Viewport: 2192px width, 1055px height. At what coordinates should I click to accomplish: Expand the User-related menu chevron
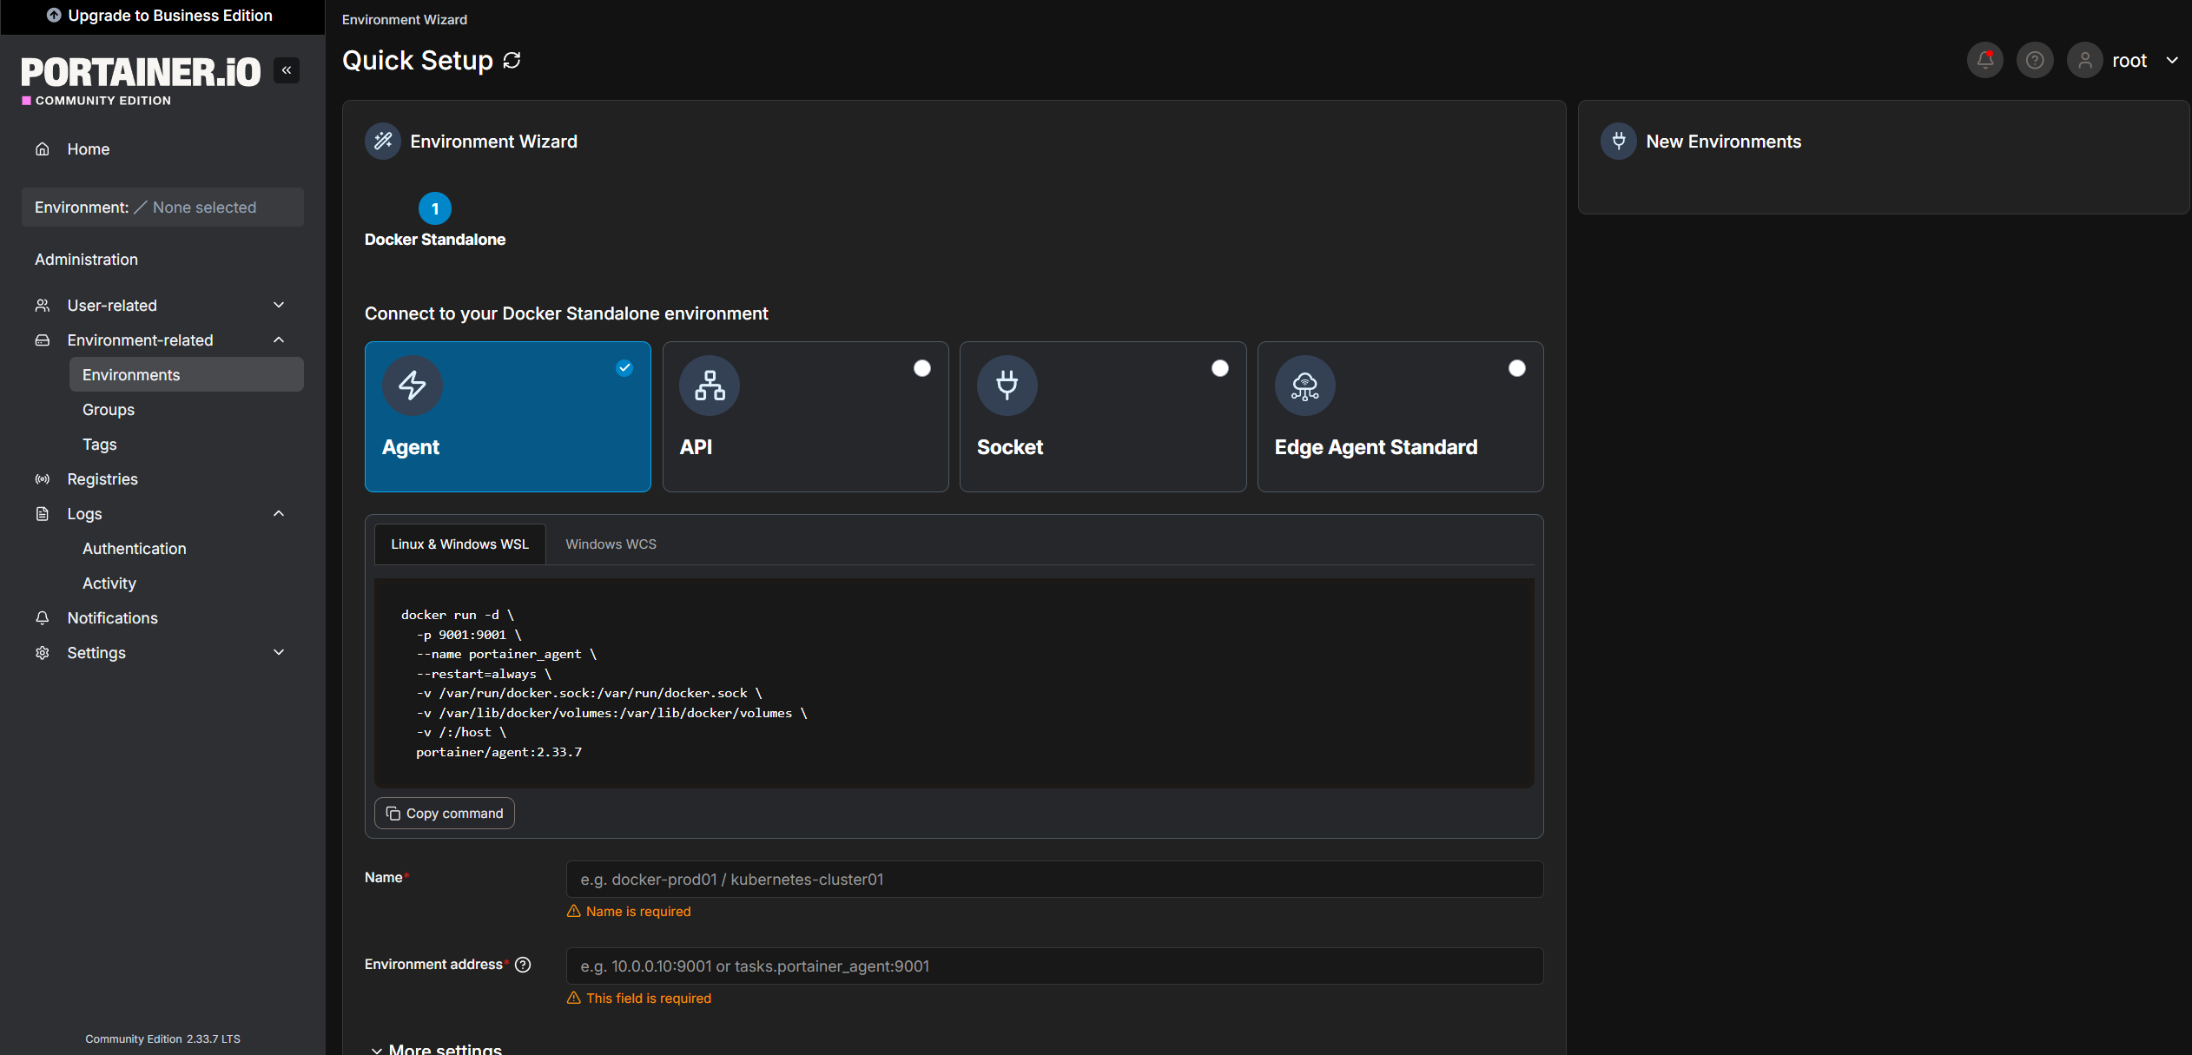tap(279, 305)
